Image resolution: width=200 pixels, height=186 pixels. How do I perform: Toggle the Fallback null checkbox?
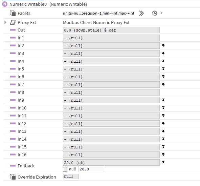pos(65,169)
